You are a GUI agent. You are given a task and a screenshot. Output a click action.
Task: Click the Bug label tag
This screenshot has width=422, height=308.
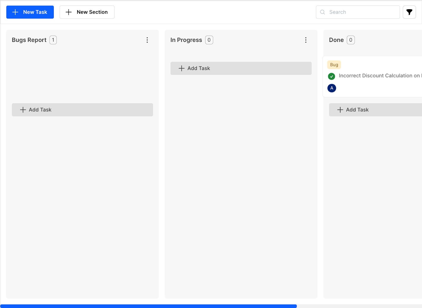[334, 65]
